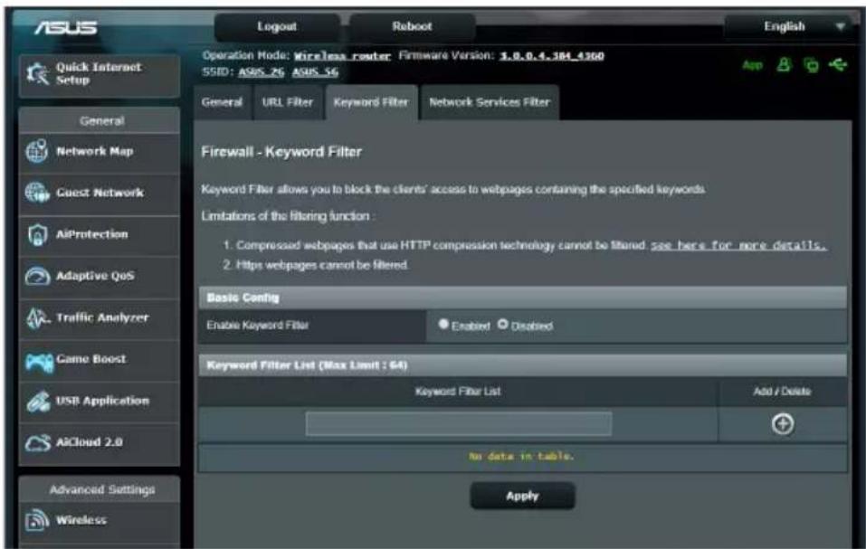This screenshot has height=549, width=866.
Task: Open Network Map menu item
Action: pyautogui.click(x=100, y=151)
